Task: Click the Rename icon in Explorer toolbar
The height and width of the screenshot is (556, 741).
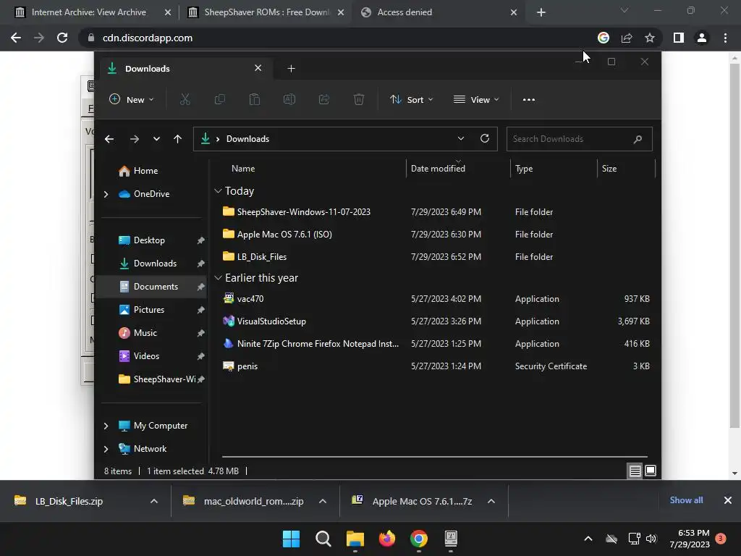Action: tap(289, 99)
